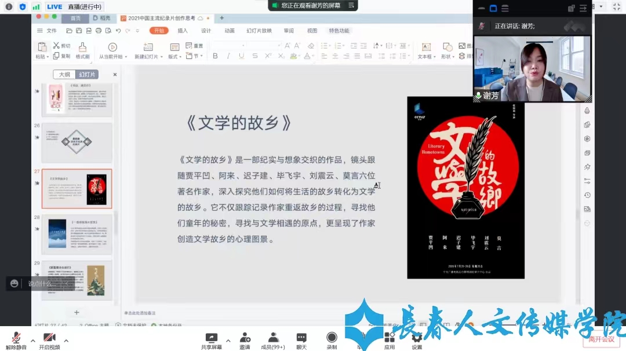This screenshot has width=626, height=351.
Task: Open Members (成员 99+) list
Action: pos(273,341)
